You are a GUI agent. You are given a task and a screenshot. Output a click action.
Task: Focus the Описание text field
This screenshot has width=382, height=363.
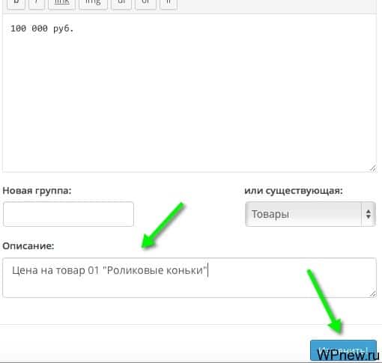tap(190, 278)
